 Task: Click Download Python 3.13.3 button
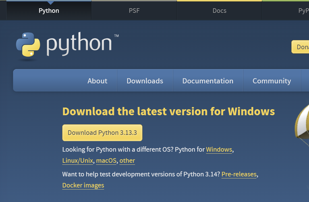pos(102,133)
